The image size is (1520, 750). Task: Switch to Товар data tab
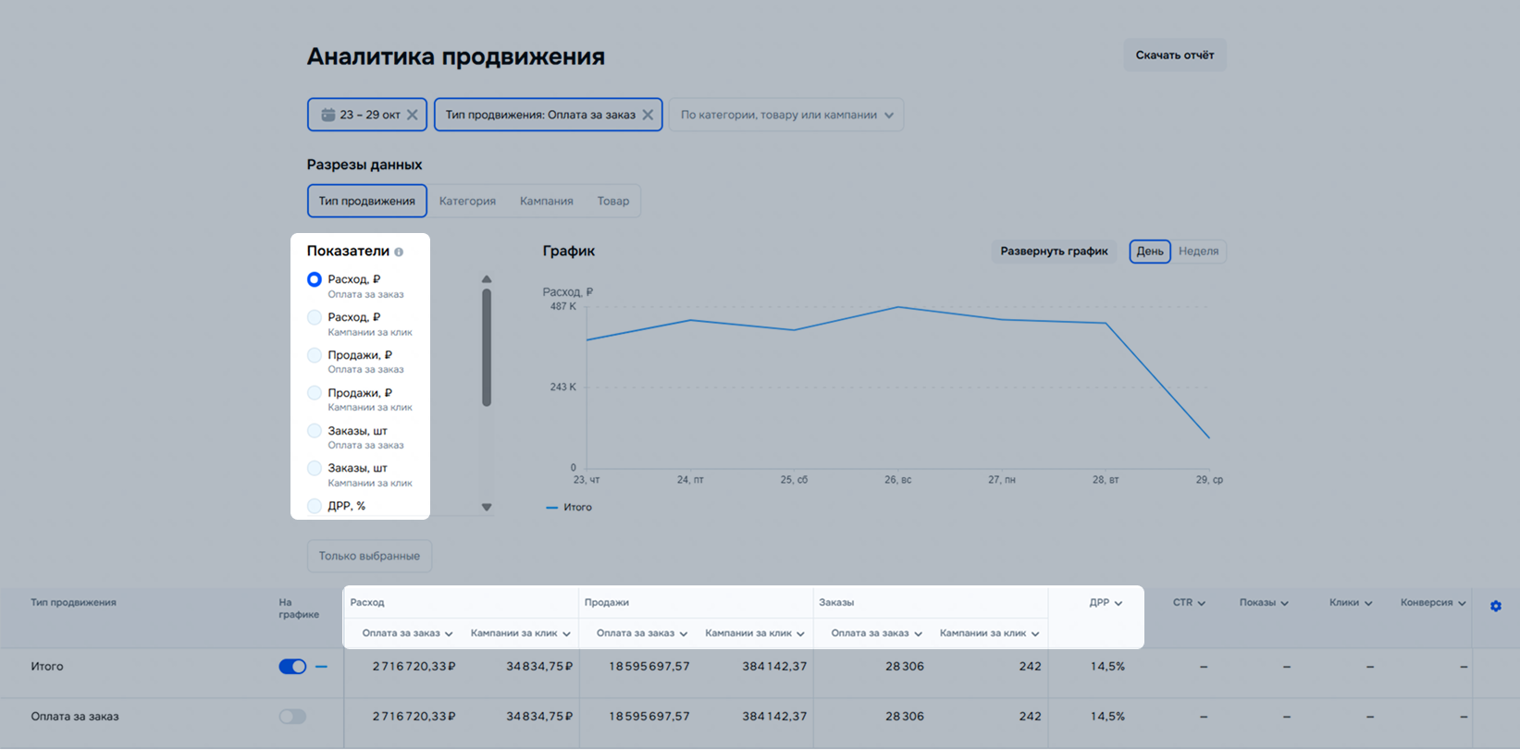coord(612,201)
